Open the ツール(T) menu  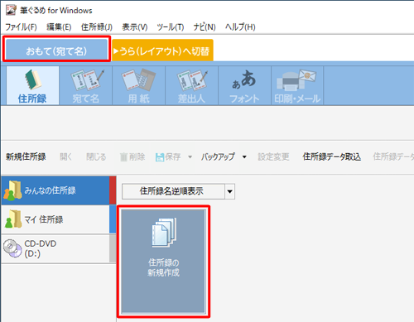tap(171, 27)
